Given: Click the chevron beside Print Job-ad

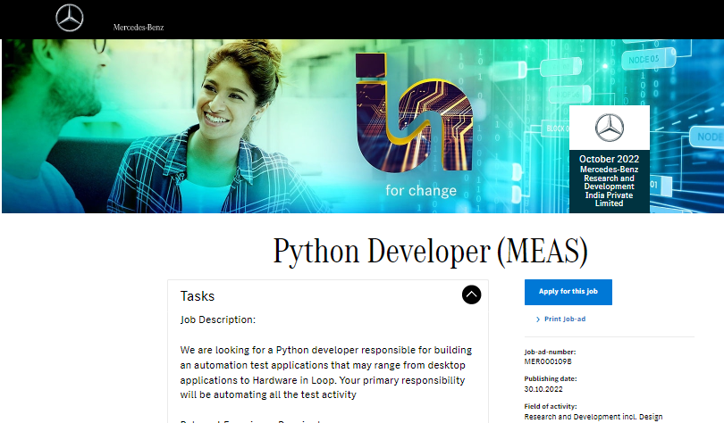Looking at the screenshot, I should tap(538, 319).
